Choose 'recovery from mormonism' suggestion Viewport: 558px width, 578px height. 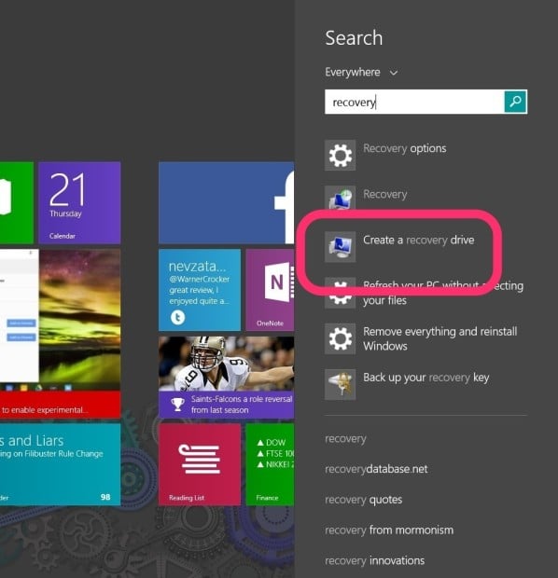389,530
